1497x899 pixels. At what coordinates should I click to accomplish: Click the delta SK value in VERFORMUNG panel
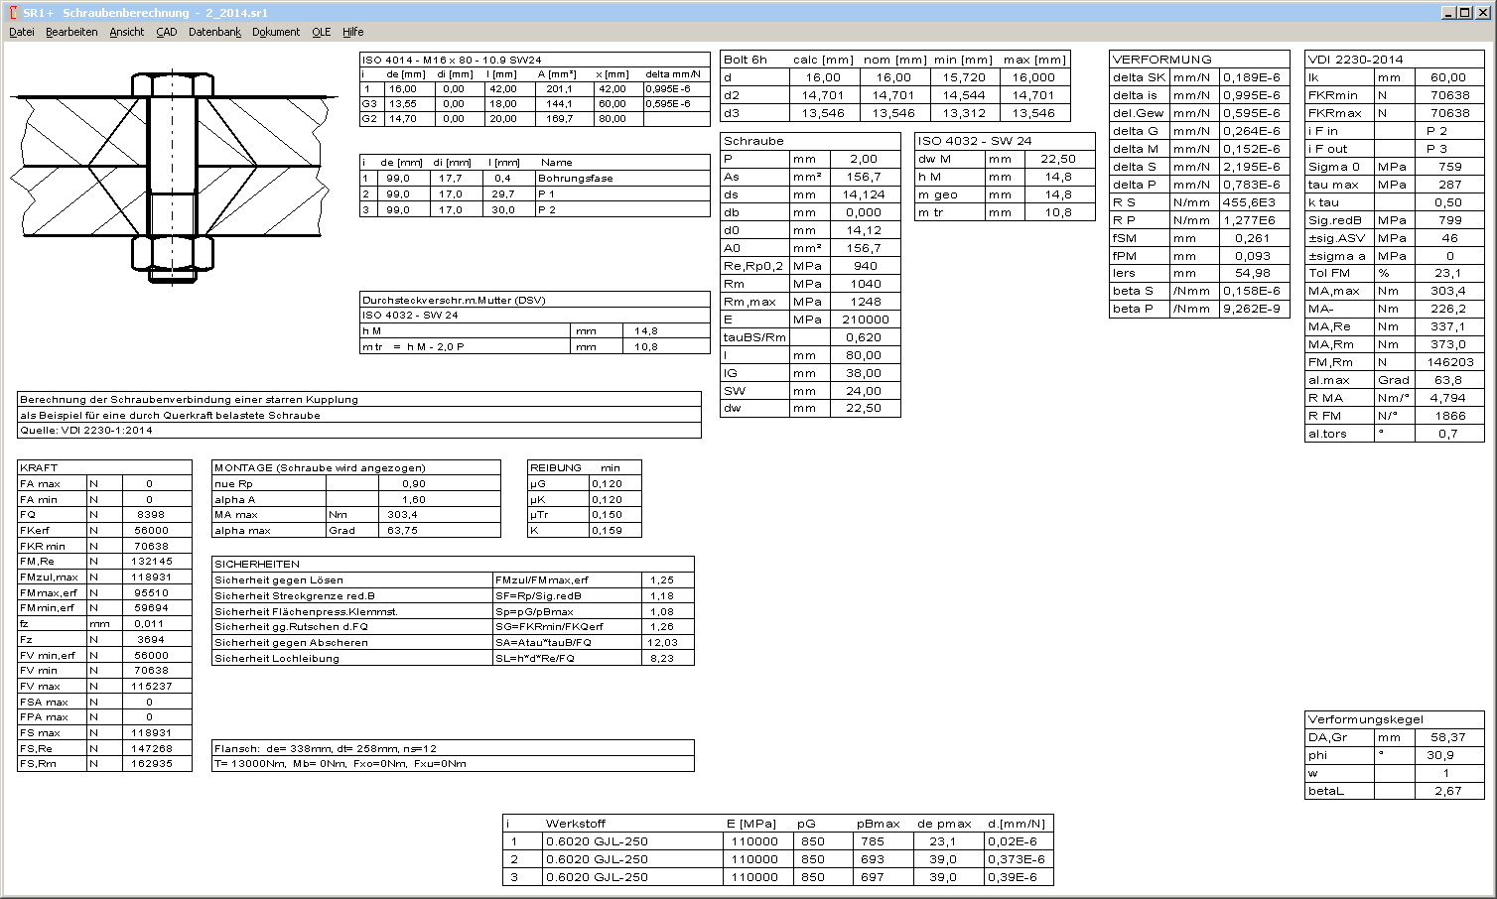point(1254,76)
